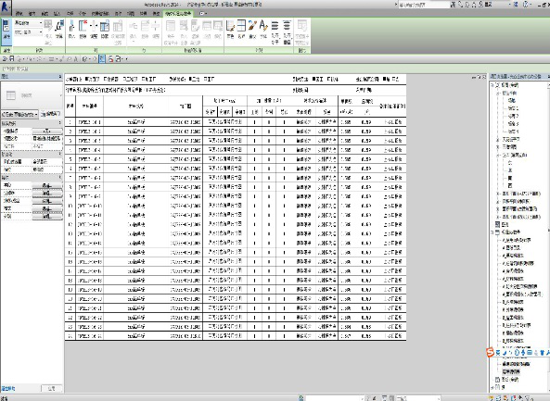Open the type selector in Properties palette

click(x=32, y=95)
